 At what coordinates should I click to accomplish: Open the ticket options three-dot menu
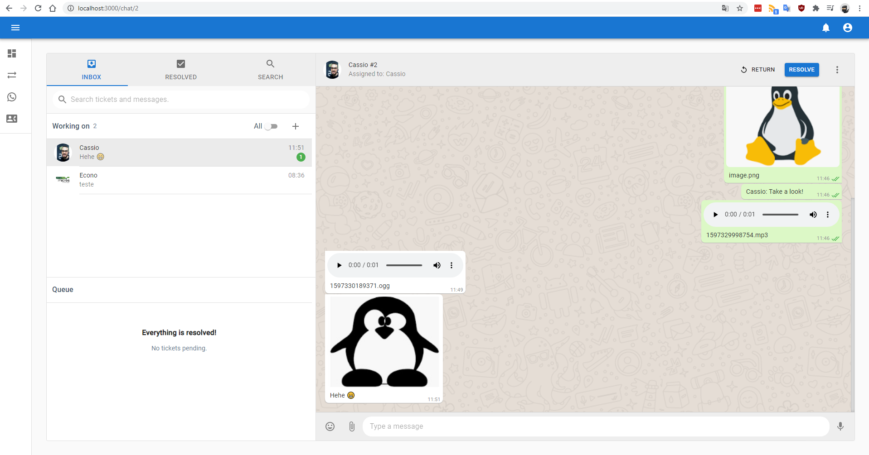(837, 70)
